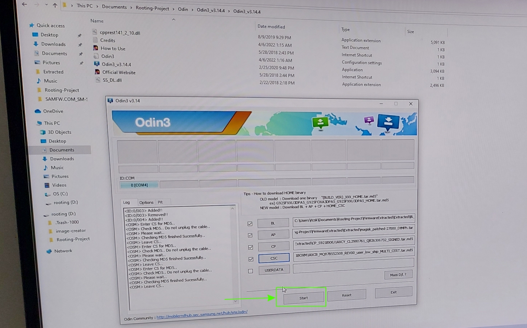Image resolution: width=527 pixels, height=328 pixels.
Task: Uncheck the CP checkbox
Action: pyautogui.click(x=251, y=247)
